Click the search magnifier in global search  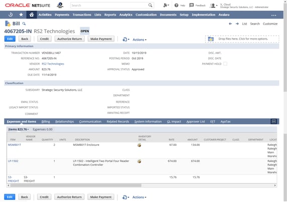tap(150, 6)
